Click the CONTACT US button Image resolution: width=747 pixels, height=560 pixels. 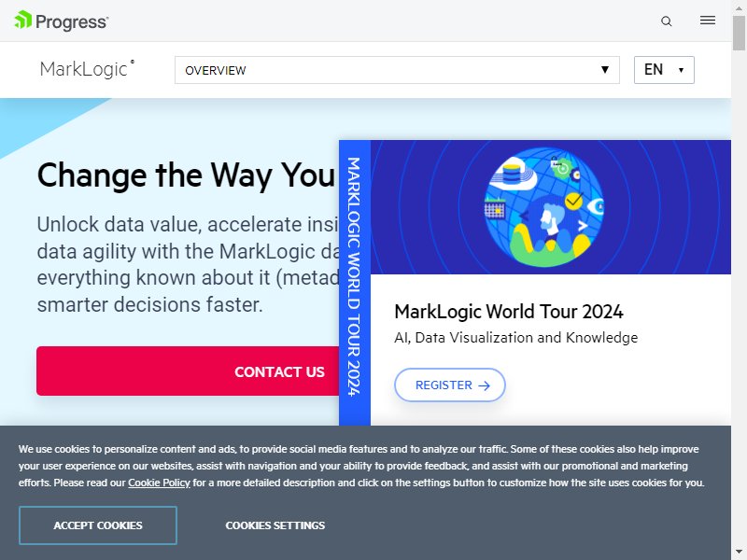(188, 371)
